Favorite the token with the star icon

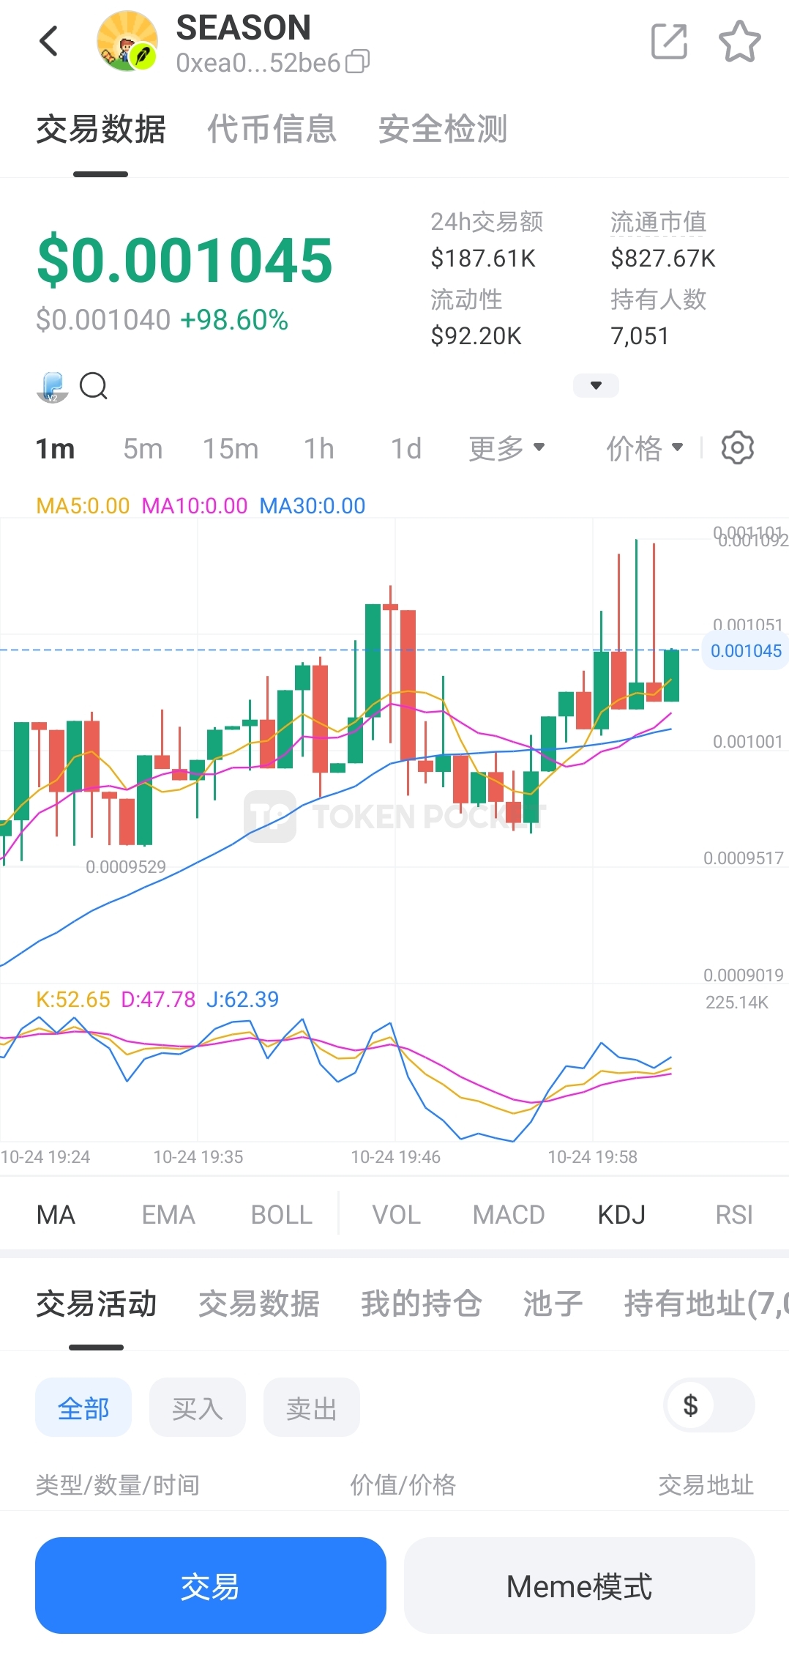(740, 41)
